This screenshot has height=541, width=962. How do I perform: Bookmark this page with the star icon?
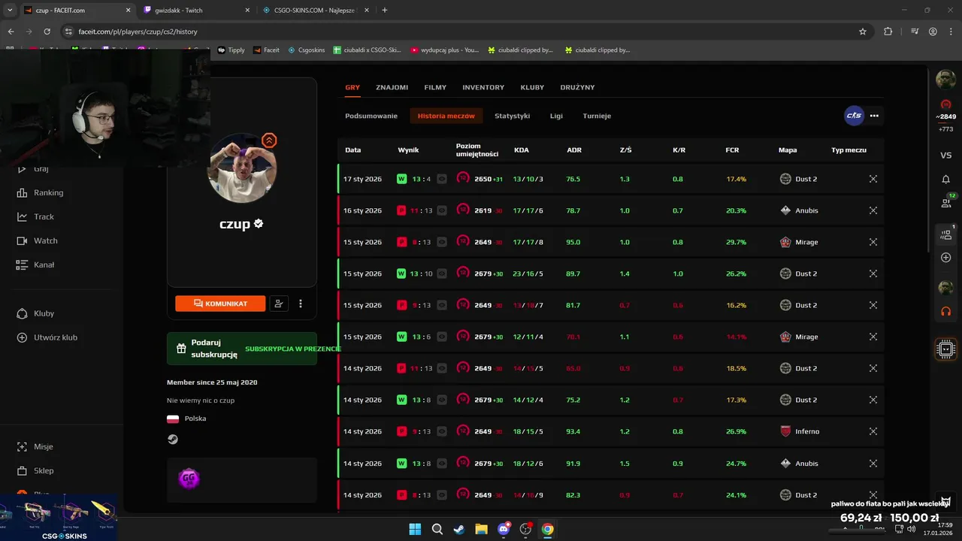coord(863,32)
